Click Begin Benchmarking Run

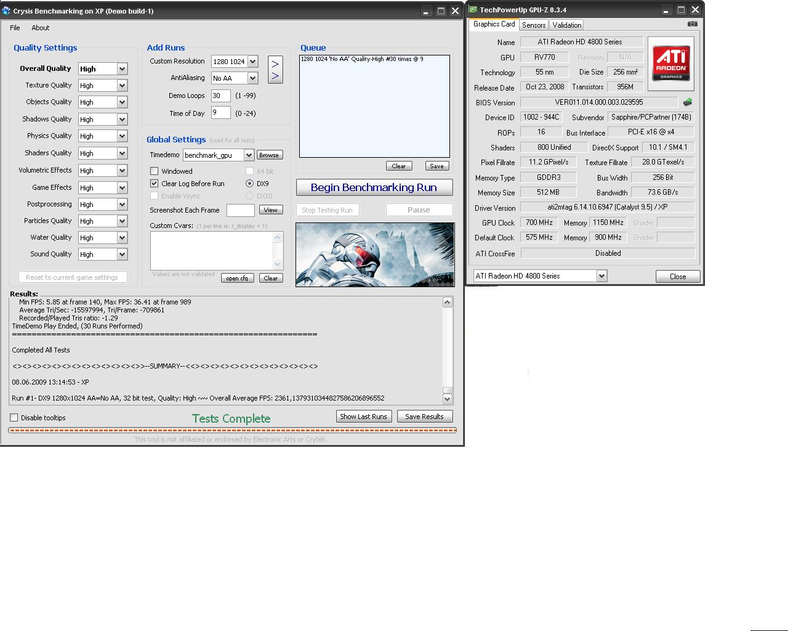pyautogui.click(x=374, y=187)
